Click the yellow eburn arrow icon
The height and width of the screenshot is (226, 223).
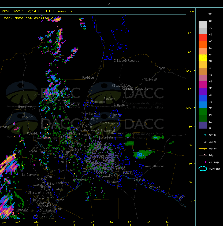click(203, 149)
